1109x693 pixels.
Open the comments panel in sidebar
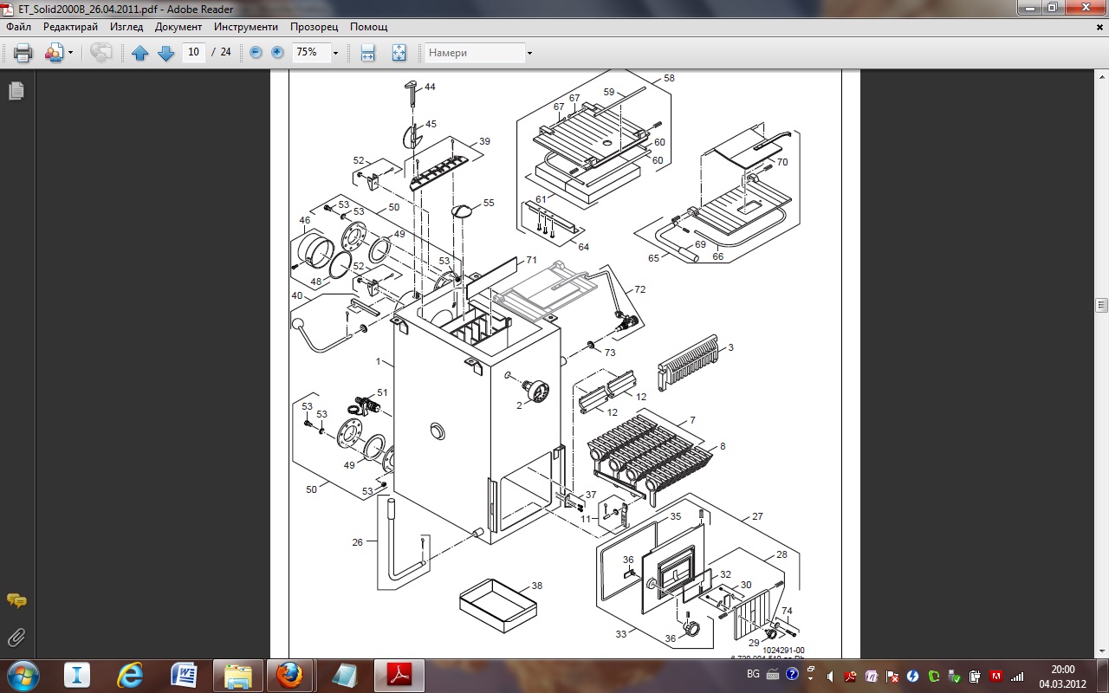click(x=16, y=600)
